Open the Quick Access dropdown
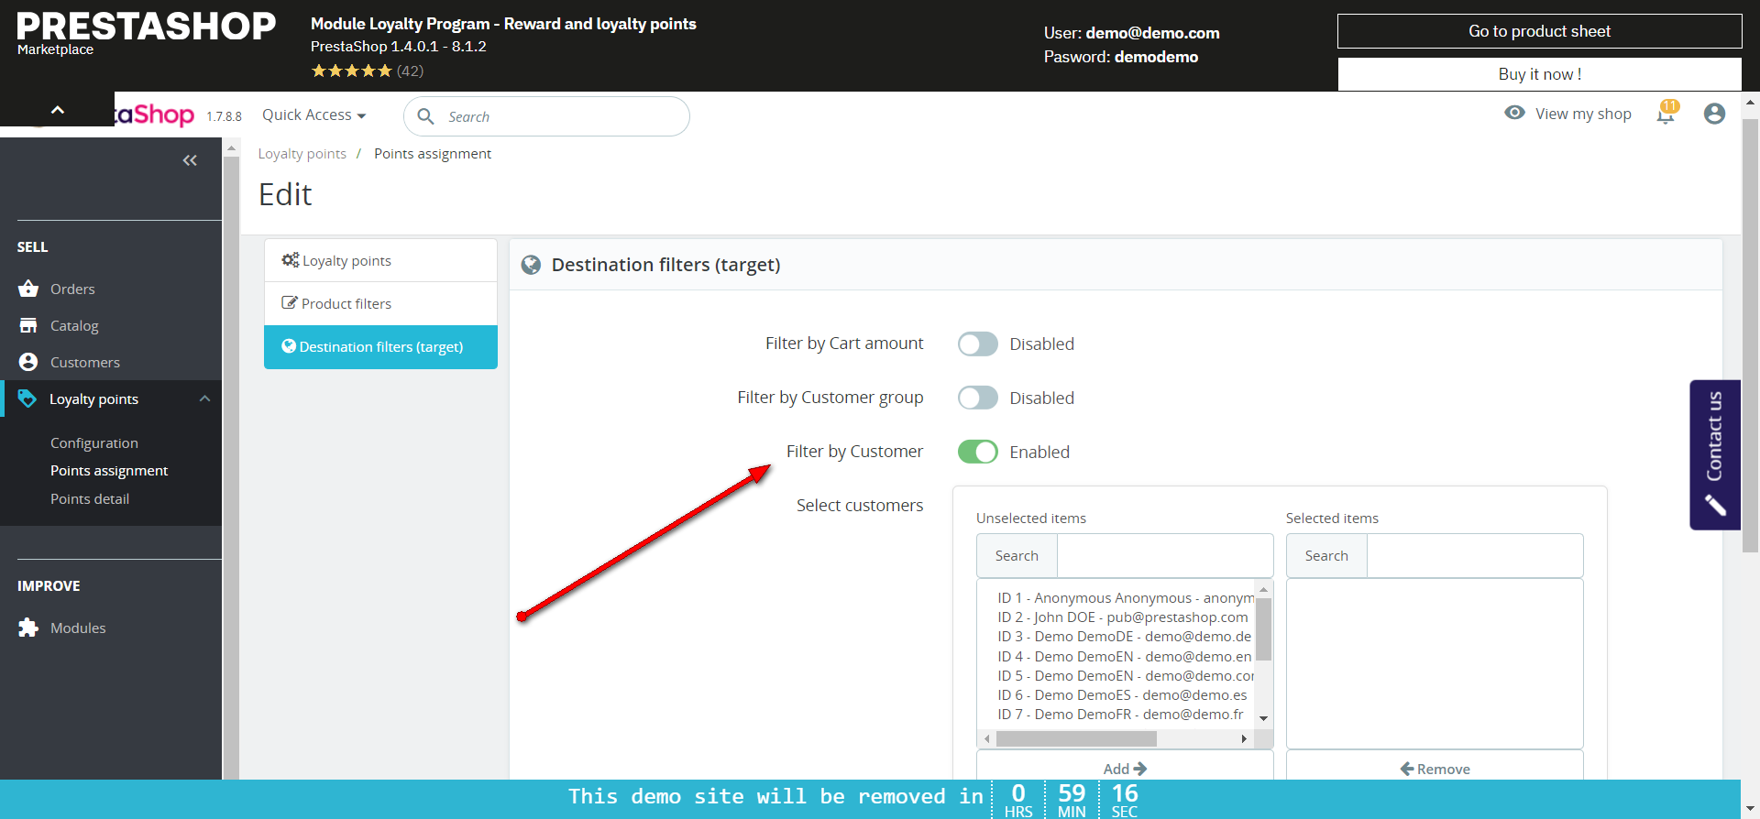Viewport: 1760px width, 819px height. (x=314, y=115)
